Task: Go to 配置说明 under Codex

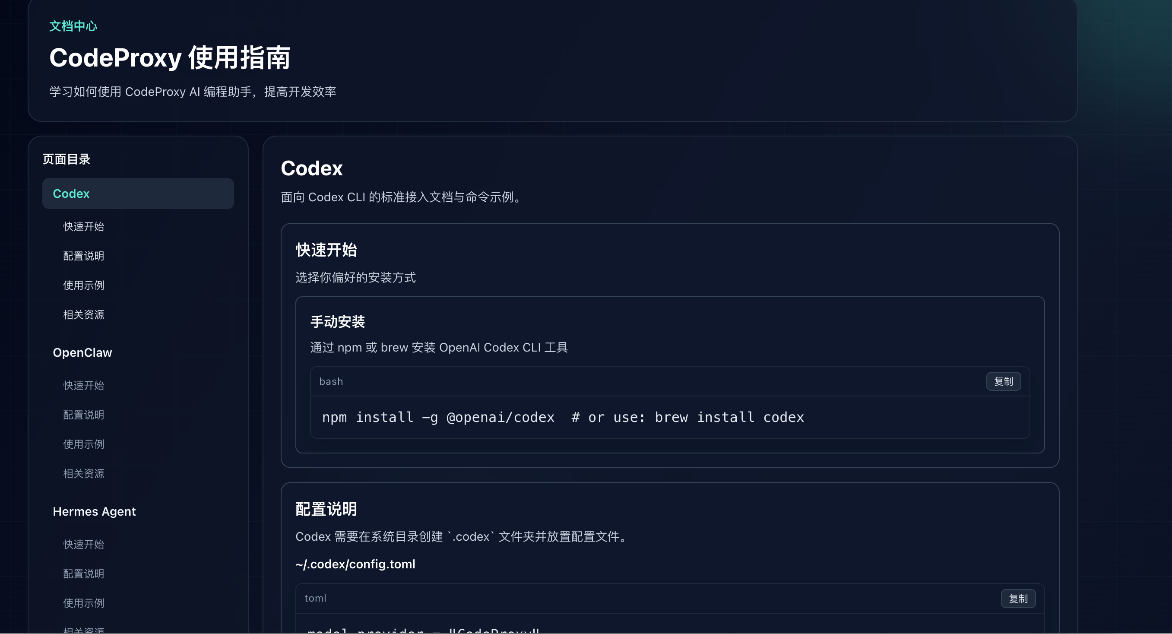Action: click(84, 256)
